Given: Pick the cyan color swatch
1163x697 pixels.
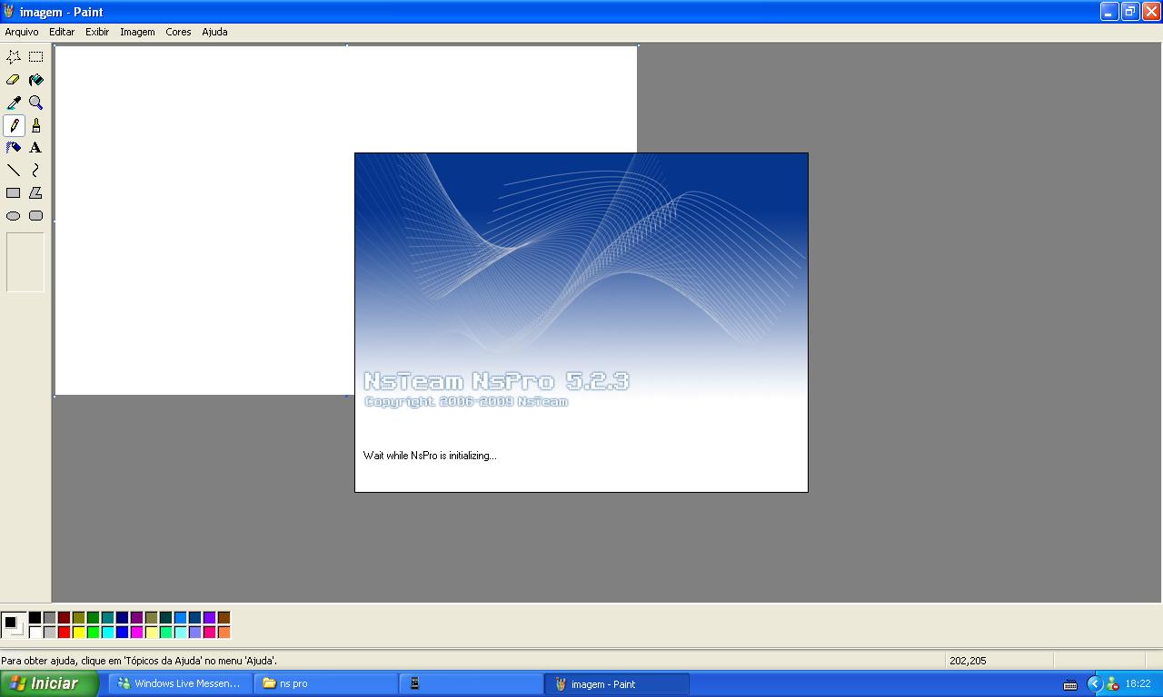Looking at the screenshot, I should tap(107, 633).
